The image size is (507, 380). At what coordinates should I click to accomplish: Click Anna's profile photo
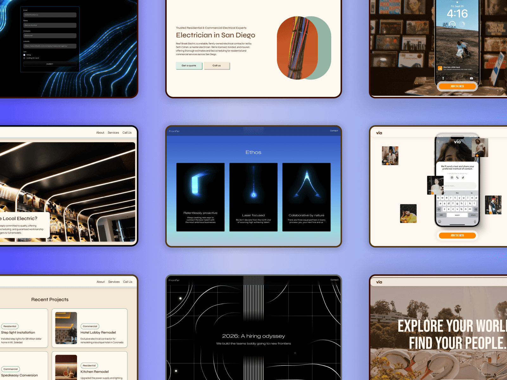pyautogui.click(x=390, y=155)
